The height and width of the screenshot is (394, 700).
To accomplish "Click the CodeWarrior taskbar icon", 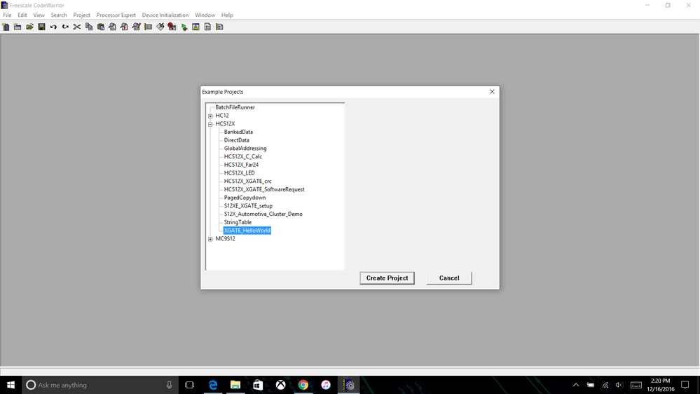I will click(x=349, y=385).
